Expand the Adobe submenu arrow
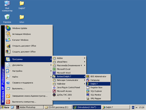Viewport: 146px width, 110px height. (x=84, y=58)
